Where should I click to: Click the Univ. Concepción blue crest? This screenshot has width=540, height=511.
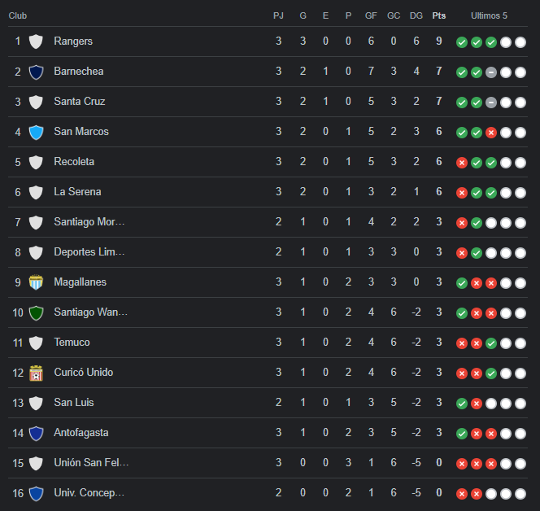[36, 493]
